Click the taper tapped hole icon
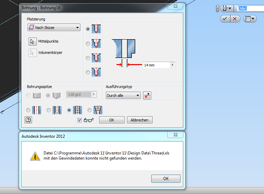264x194 pixels. [98, 110]
